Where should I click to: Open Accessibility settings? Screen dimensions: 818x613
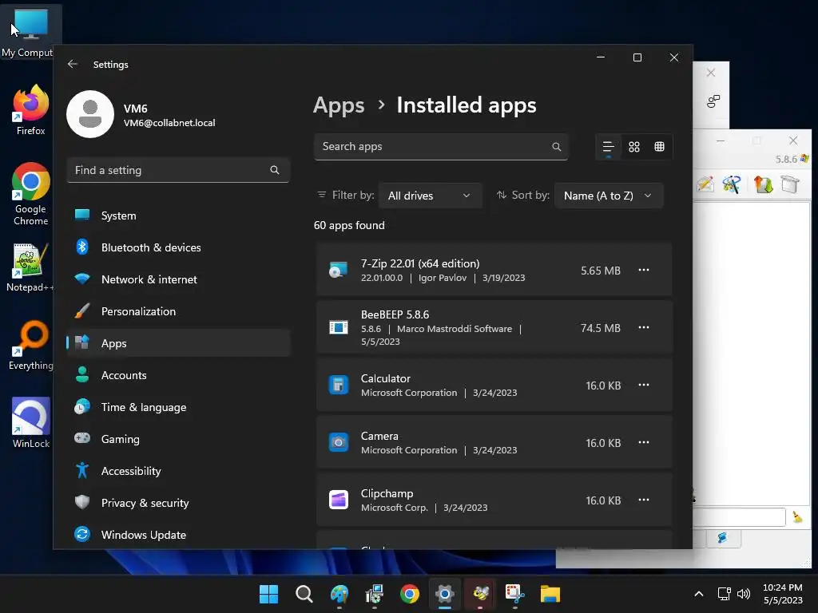178,471
